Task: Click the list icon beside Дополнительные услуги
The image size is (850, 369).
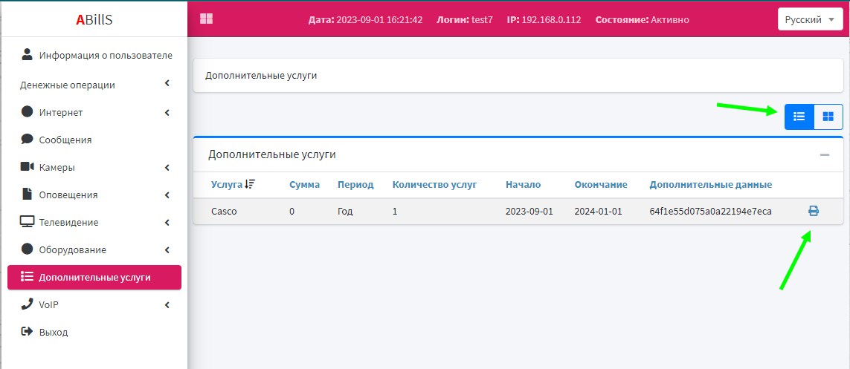Action: click(27, 276)
